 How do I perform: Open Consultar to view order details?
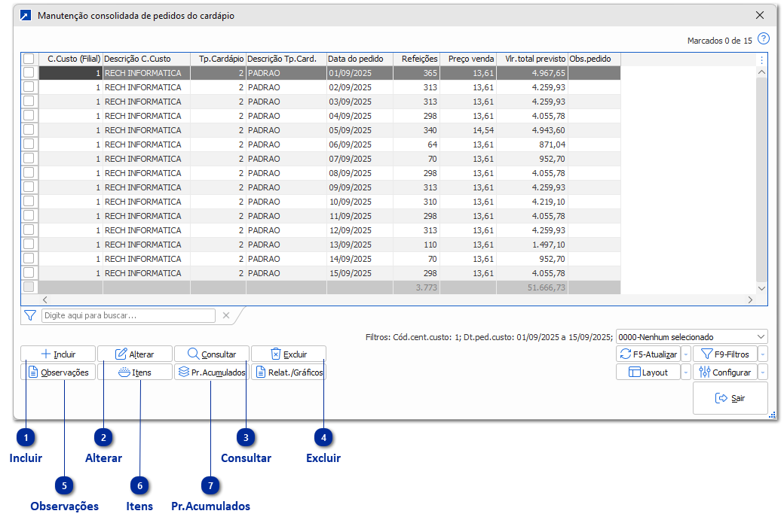pyautogui.click(x=211, y=354)
